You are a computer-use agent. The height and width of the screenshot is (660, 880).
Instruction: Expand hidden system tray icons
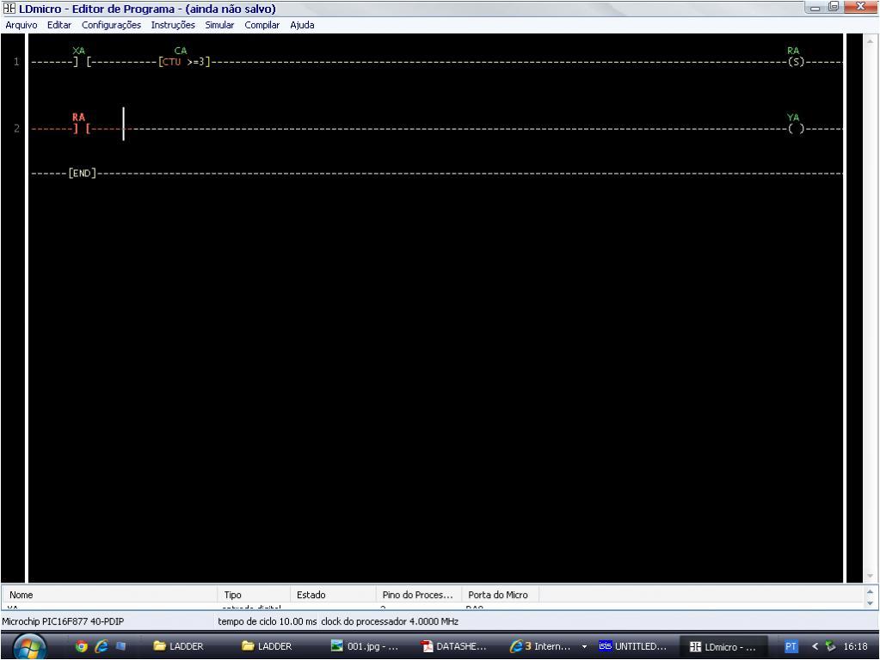click(815, 646)
